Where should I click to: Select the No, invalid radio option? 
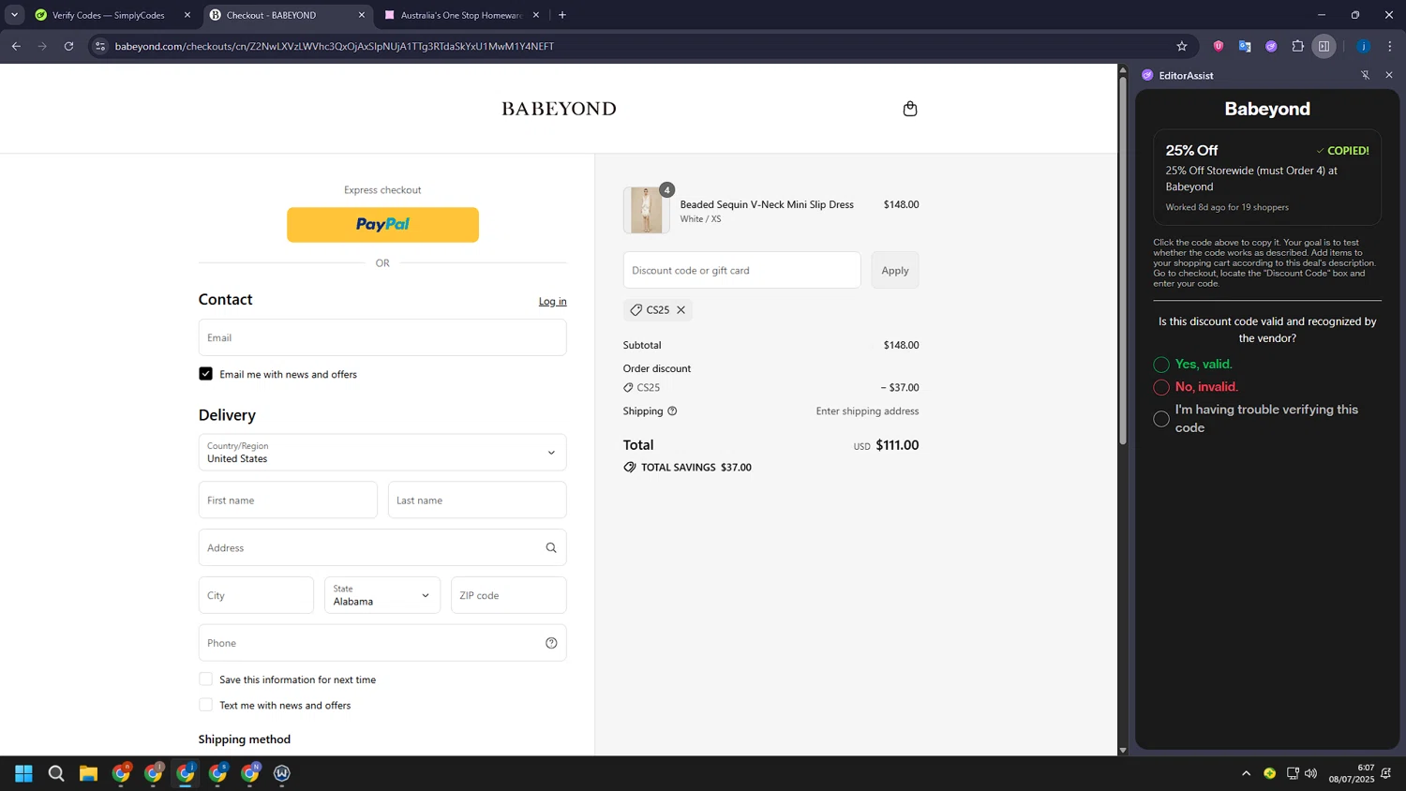pyautogui.click(x=1161, y=387)
